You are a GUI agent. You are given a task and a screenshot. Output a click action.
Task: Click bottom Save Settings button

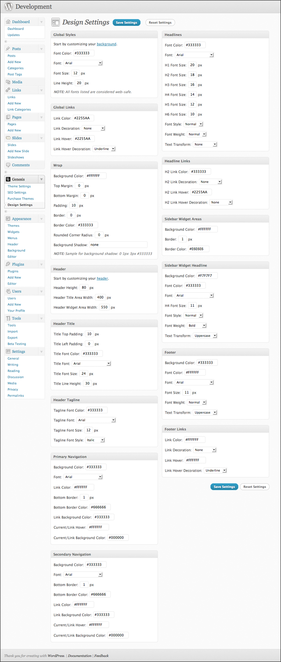[224, 487]
